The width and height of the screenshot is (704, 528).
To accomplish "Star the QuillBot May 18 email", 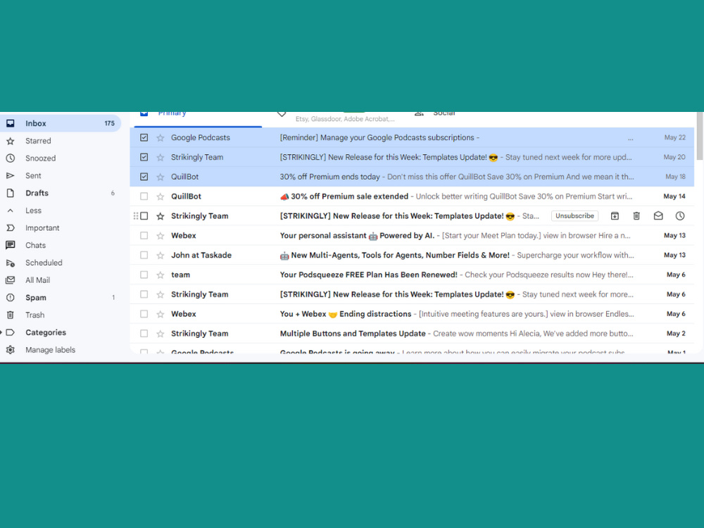I will tap(161, 177).
